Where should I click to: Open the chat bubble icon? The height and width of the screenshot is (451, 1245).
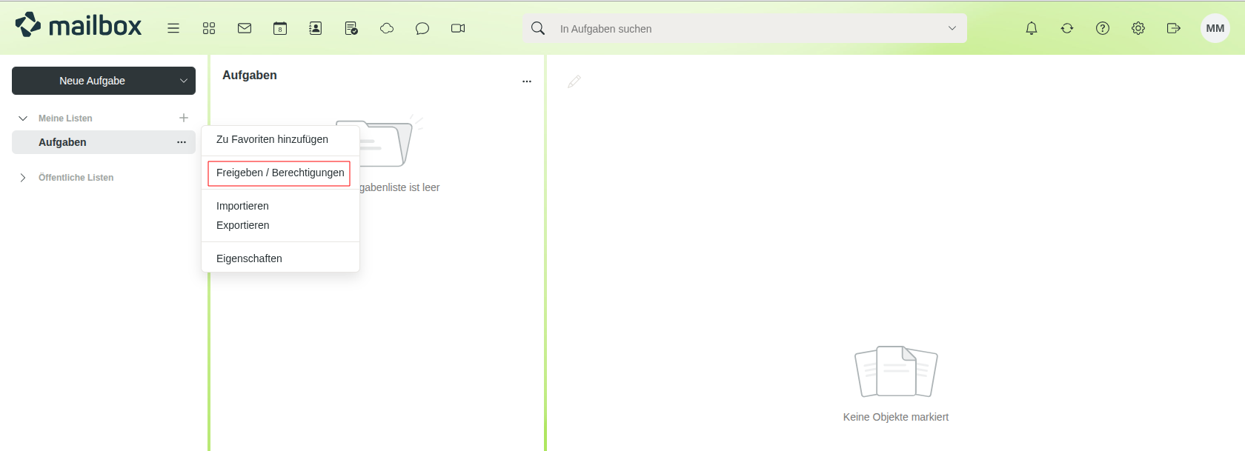click(x=422, y=28)
